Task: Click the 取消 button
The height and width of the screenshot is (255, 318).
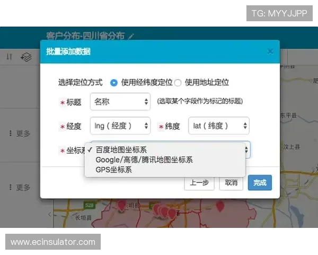Action: click(x=231, y=183)
